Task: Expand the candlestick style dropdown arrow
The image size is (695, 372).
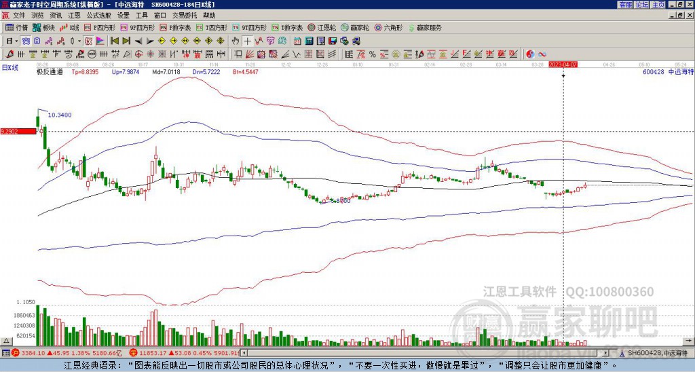Action: click(79, 41)
